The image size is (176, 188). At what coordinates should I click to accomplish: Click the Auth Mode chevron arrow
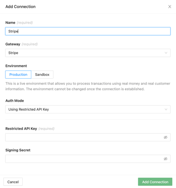(x=166, y=109)
